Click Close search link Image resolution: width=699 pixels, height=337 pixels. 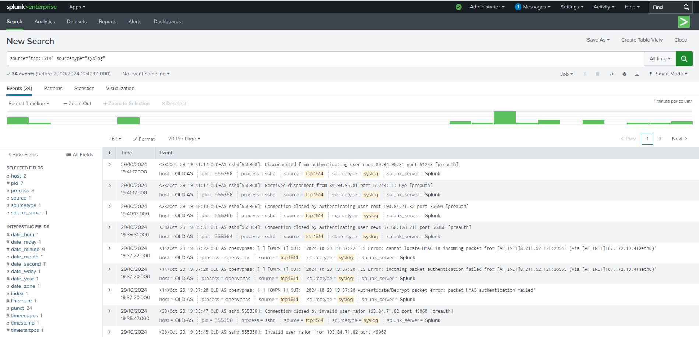tap(680, 40)
